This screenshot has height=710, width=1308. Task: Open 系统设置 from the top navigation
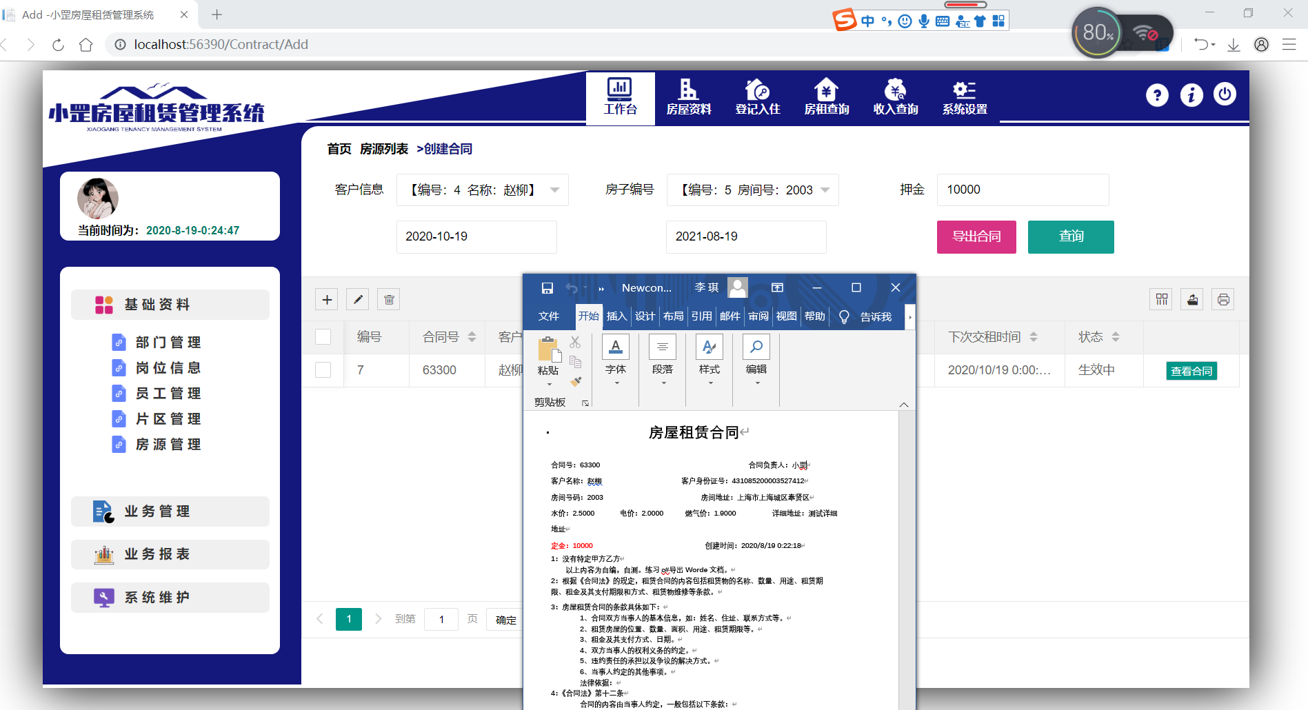963,97
